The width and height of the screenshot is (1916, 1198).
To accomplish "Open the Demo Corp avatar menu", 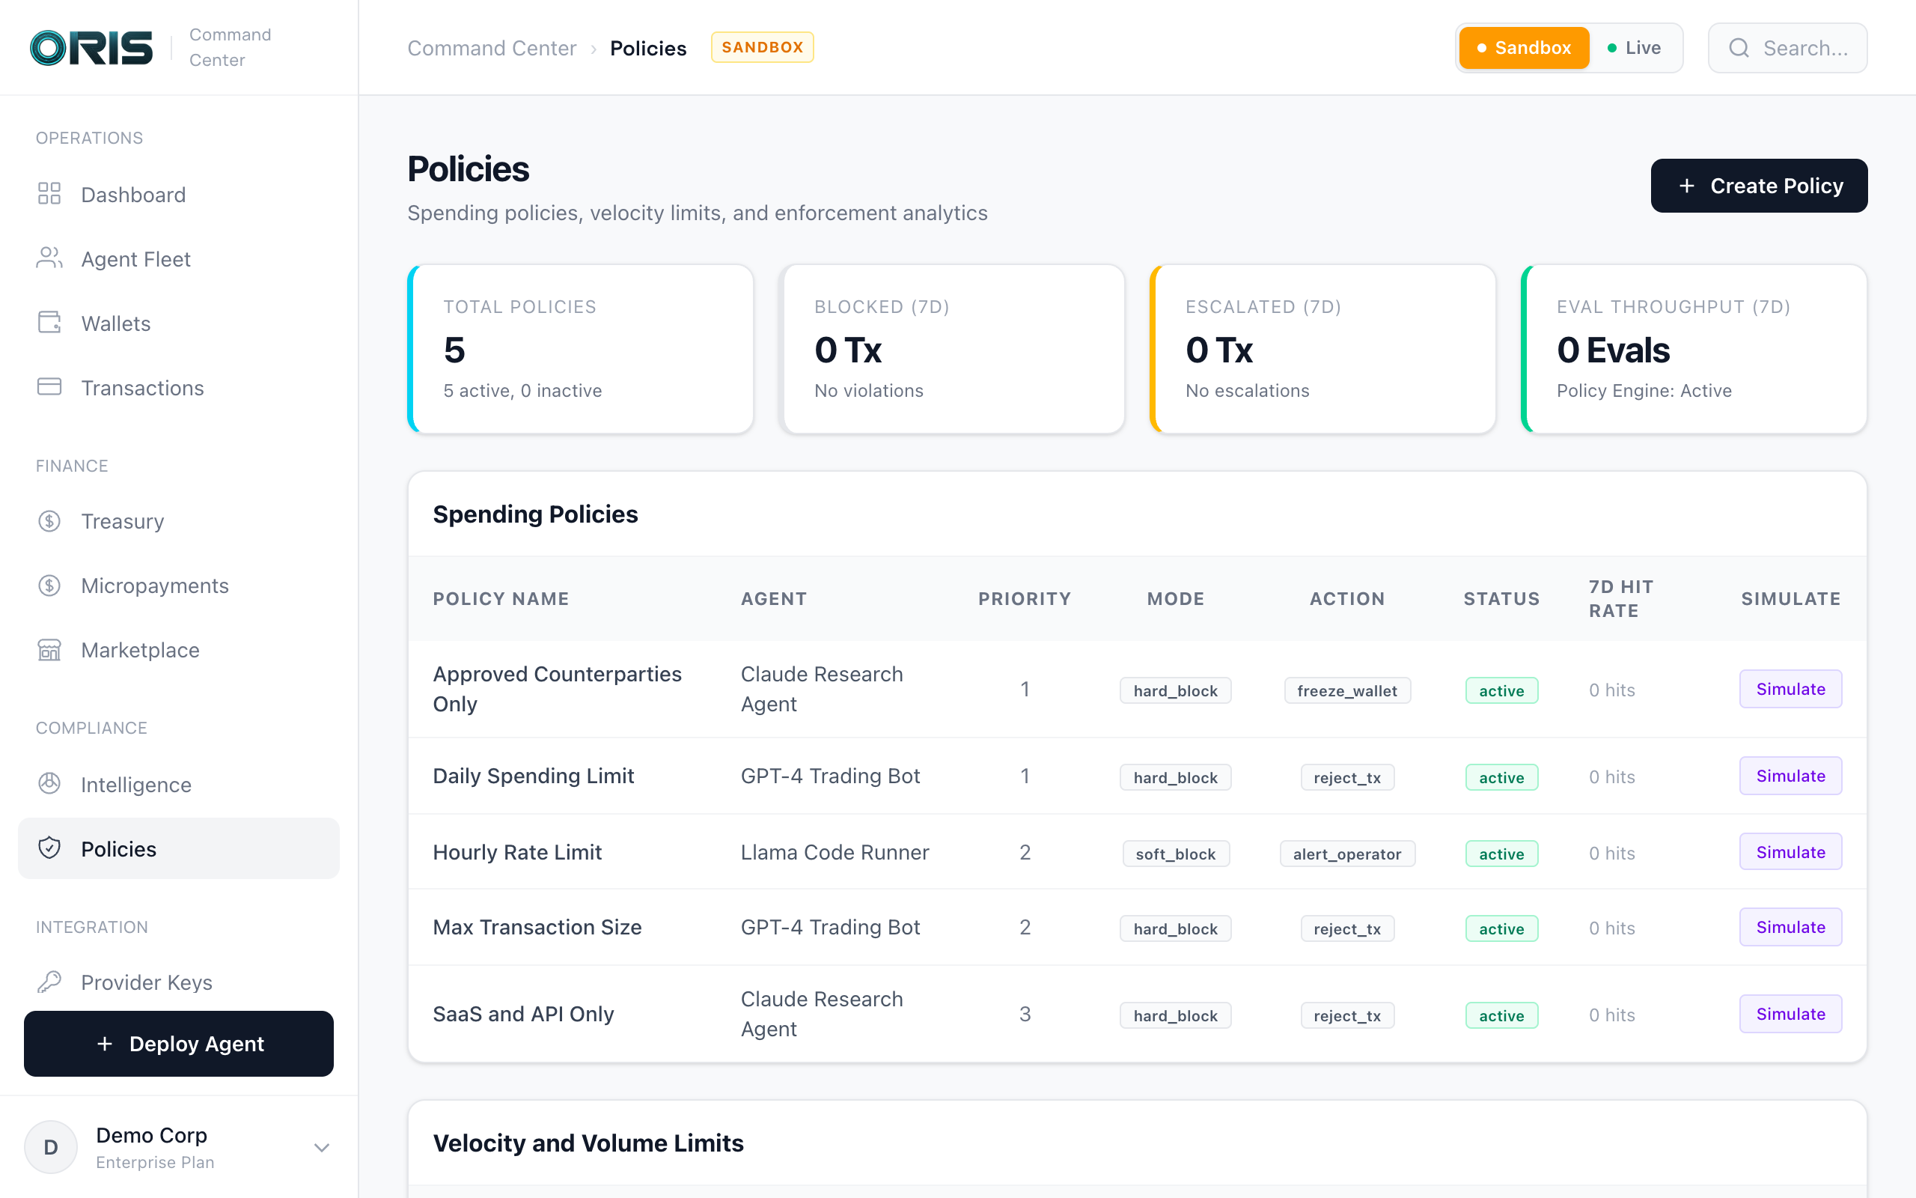I will (51, 1147).
